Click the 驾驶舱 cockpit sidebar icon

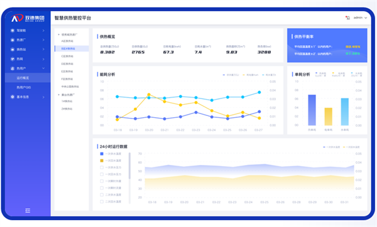coord(13,31)
